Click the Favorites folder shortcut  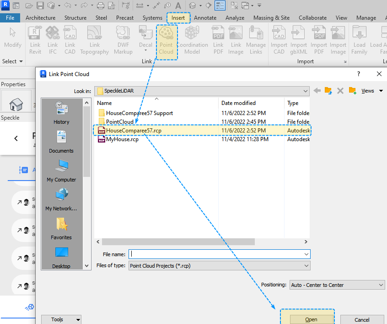tap(61, 228)
